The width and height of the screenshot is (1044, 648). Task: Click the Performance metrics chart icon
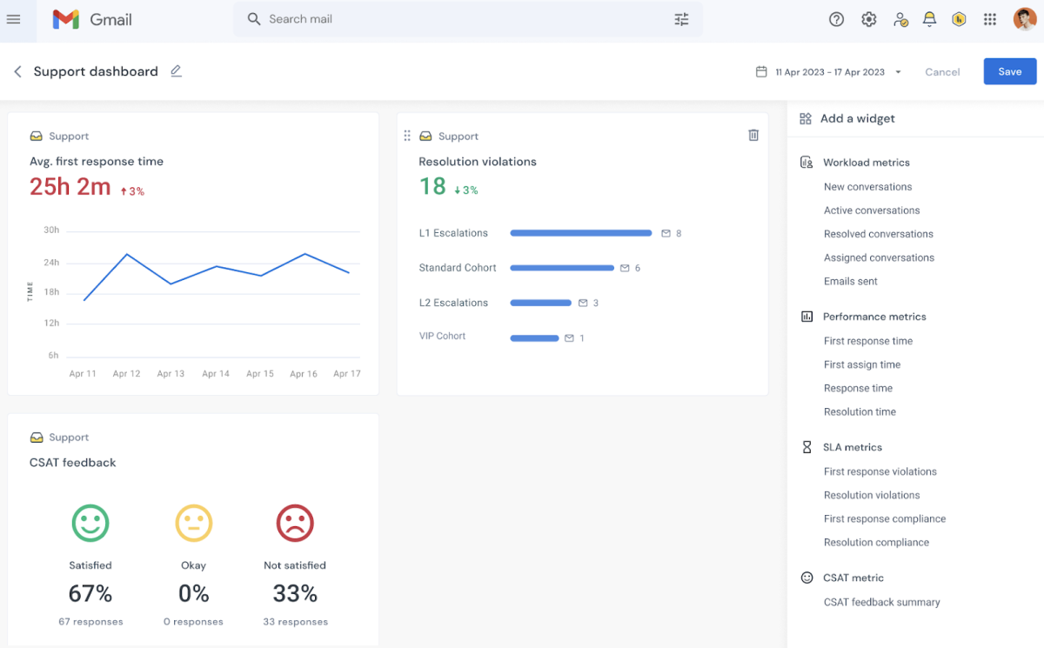pyautogui.click(x=806, y=317)
